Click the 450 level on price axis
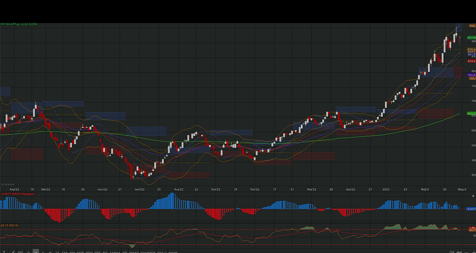This screenshot has width=476, height=253. click(x=474, y=175)
